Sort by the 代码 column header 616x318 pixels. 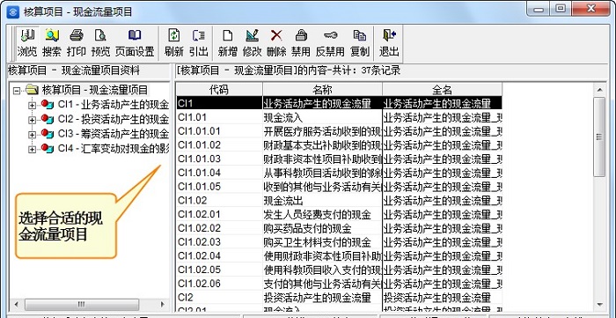pos(219,90)
